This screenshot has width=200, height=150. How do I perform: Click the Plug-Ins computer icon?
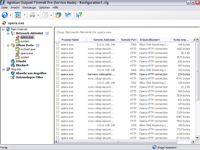(x=8, y=69)
